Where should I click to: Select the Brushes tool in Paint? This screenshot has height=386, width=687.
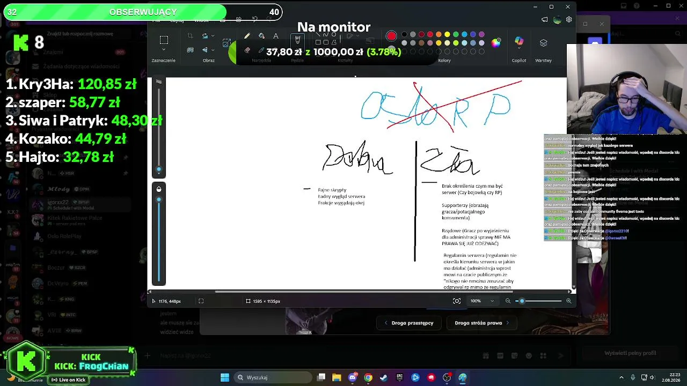(297, 41)
